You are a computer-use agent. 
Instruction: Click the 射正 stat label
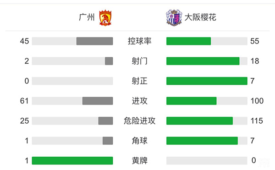coord(139,81)
